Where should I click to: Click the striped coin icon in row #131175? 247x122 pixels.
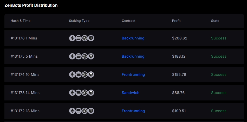[79, 56]
